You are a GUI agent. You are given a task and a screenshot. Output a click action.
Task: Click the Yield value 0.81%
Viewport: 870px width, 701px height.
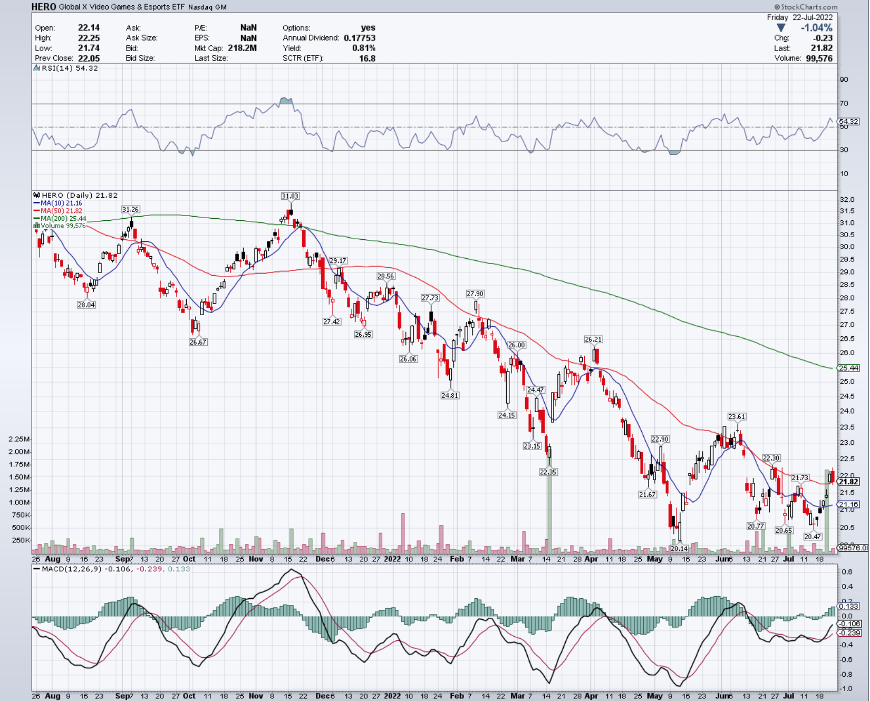click(364, 48)
